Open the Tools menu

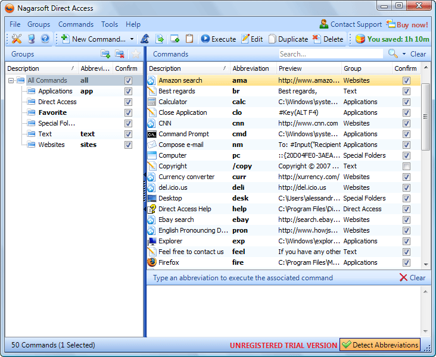110,24
